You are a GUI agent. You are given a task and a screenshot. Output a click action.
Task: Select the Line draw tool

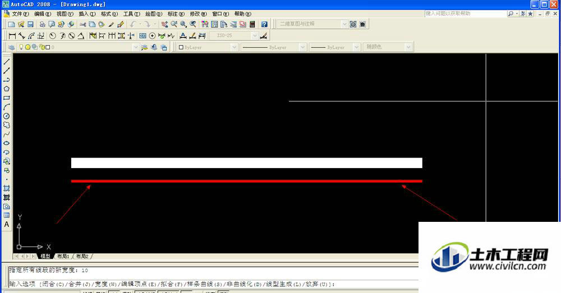click(x=6, y=62)
